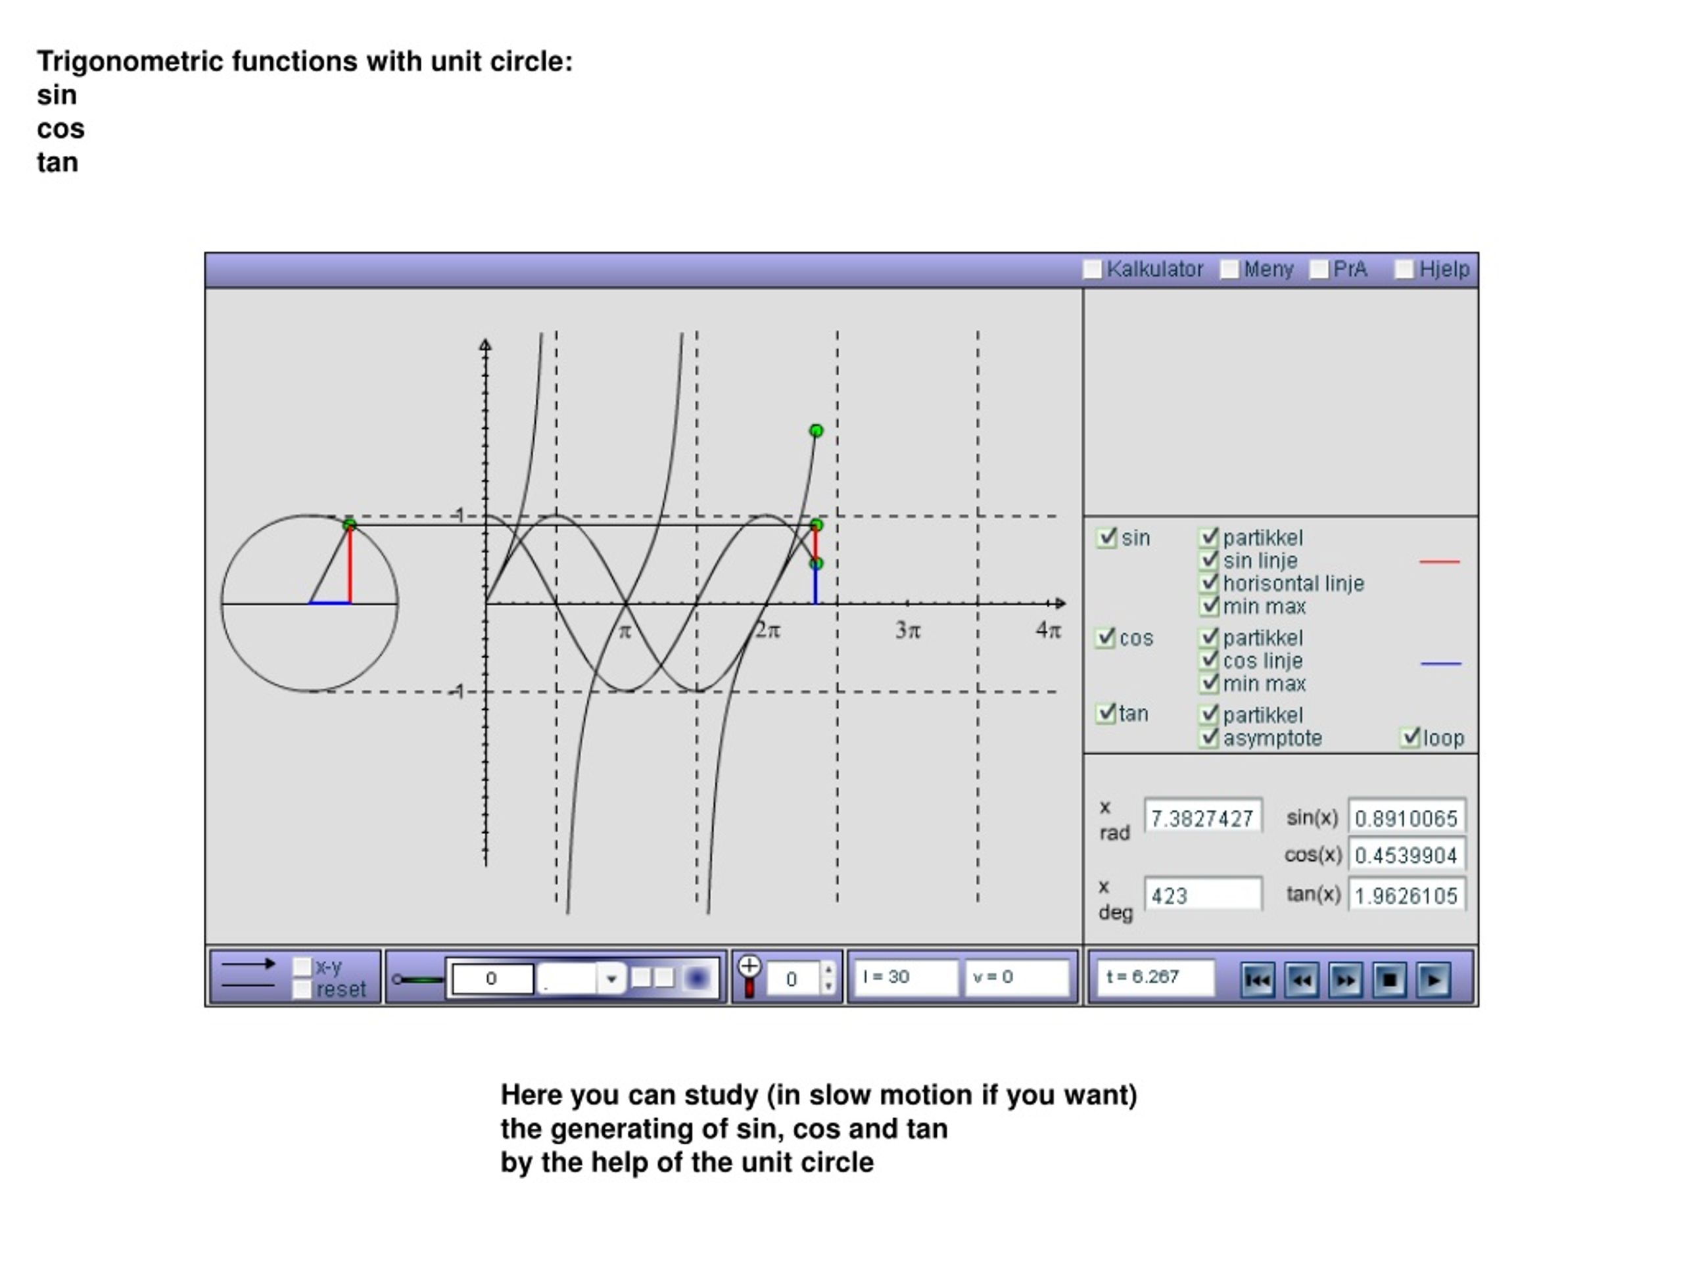The image size is (1683, 1262).
Task: Click the blue glowing color button
Action: click(x=697, y=978)
